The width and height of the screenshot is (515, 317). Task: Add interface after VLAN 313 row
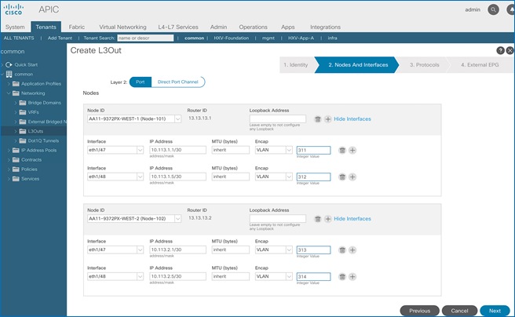(x=352, y=250)
